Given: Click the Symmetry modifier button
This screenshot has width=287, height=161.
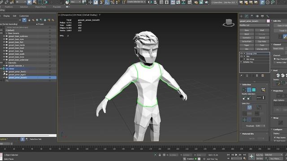Looking at the screenshot, I should [247, 38].
